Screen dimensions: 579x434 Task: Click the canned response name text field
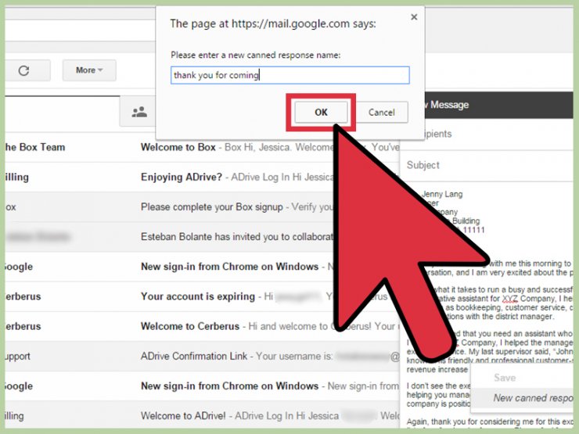pos(289,75)
